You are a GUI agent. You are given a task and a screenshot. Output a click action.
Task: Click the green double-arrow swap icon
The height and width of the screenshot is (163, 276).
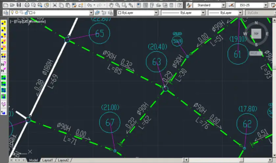(4, 90)
